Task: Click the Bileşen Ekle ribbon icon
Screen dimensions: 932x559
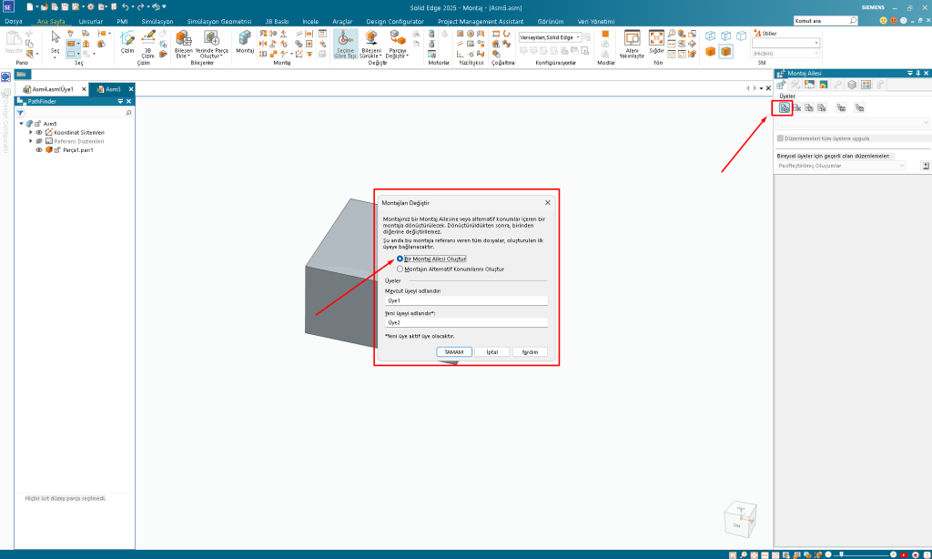Action: pyautogui.click(x=183, y=40)
